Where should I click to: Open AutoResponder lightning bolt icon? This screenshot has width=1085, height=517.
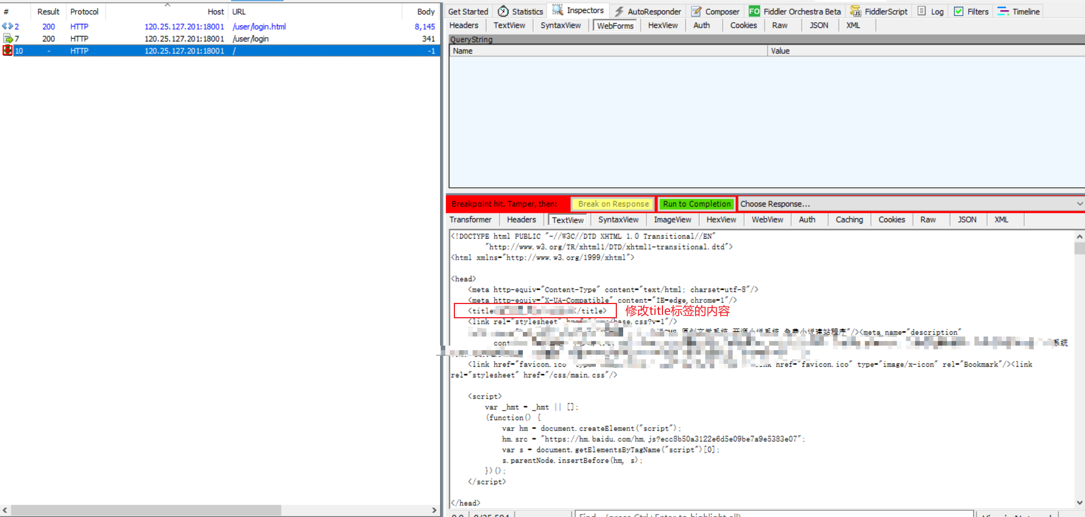[x=619, y=11]
